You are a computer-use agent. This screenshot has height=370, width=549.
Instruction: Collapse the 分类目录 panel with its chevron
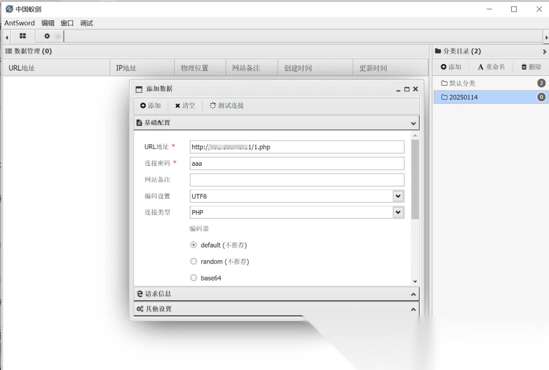click(x=545, y=52)
